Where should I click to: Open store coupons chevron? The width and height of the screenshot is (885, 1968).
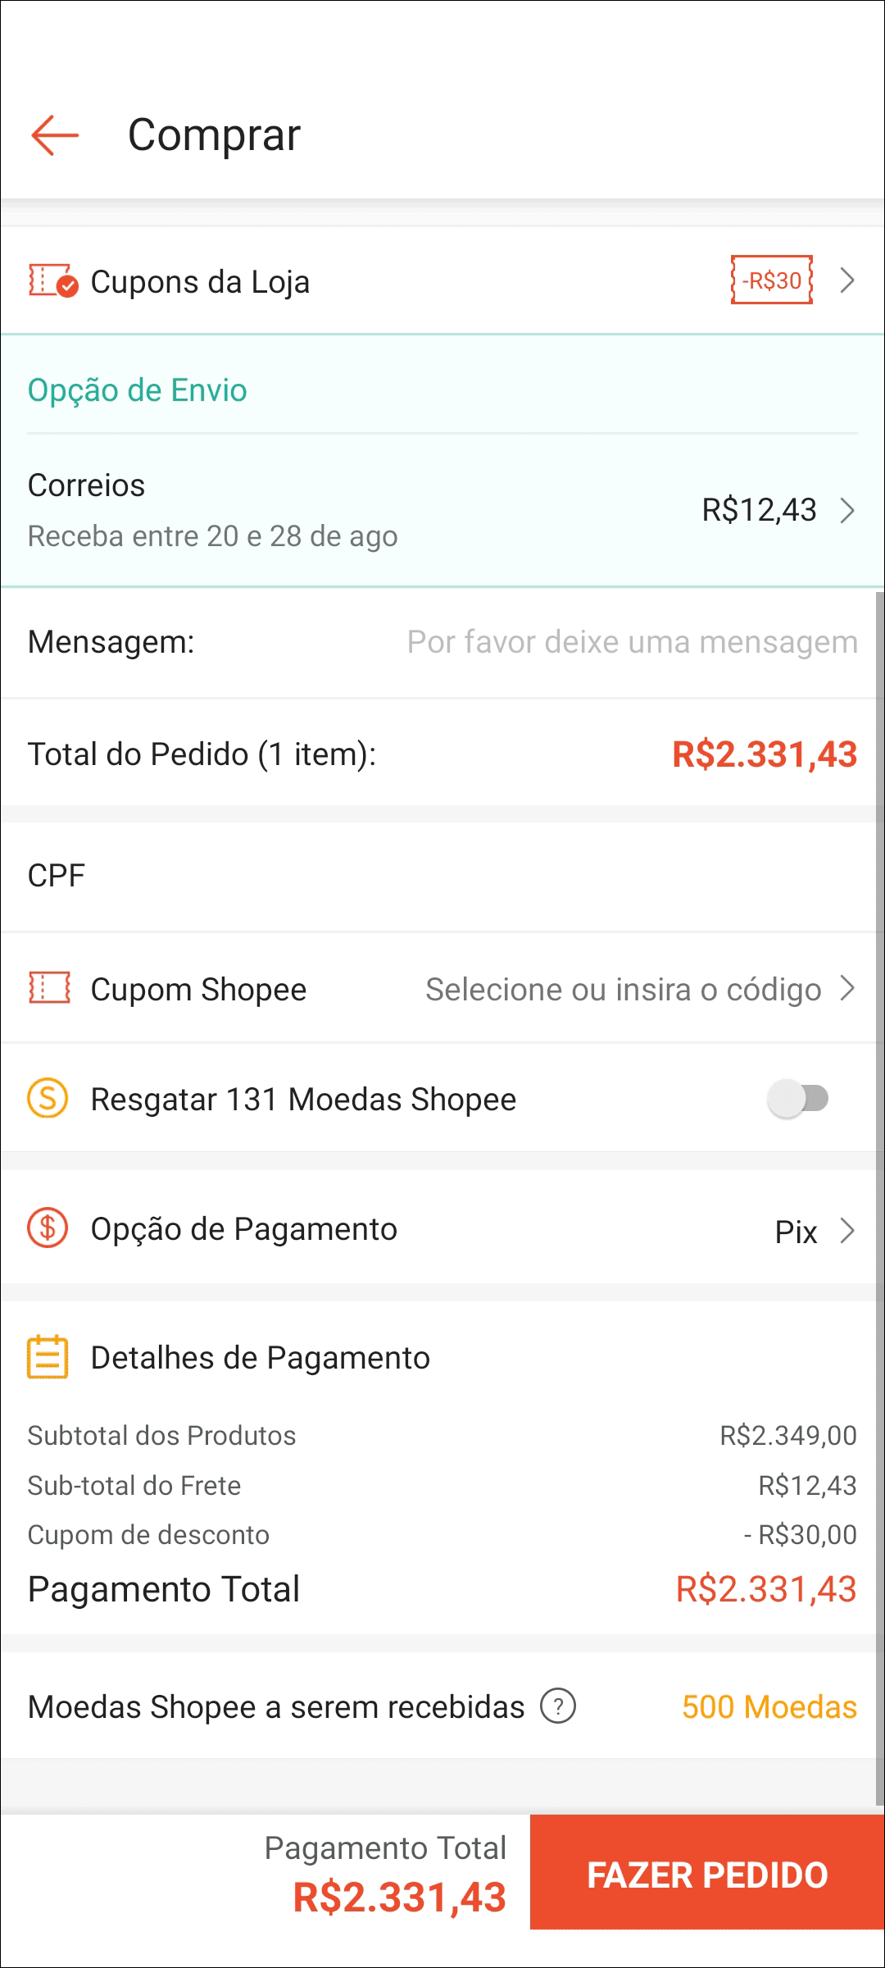[848, 280]
